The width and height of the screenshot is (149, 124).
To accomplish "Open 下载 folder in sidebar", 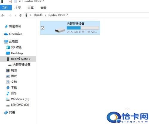I will coord(14,87).
